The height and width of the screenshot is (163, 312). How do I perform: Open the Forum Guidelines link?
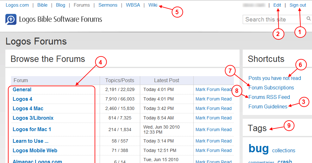(268, 107)
